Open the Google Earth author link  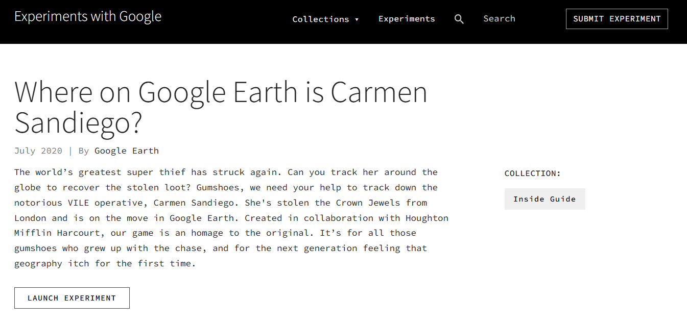[127, 151]
